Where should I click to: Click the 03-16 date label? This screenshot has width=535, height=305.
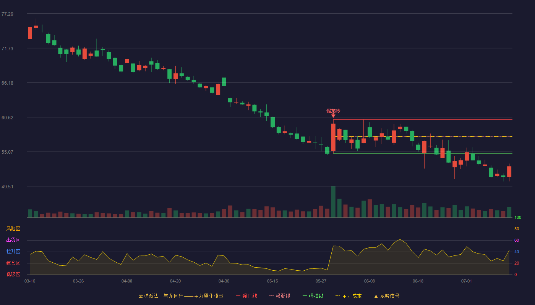[30, 281]
